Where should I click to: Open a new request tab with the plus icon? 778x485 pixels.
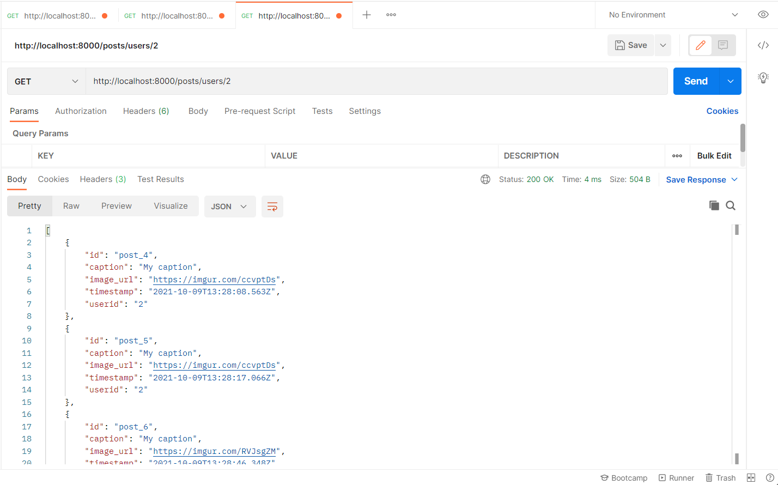(x=367, y=15)
